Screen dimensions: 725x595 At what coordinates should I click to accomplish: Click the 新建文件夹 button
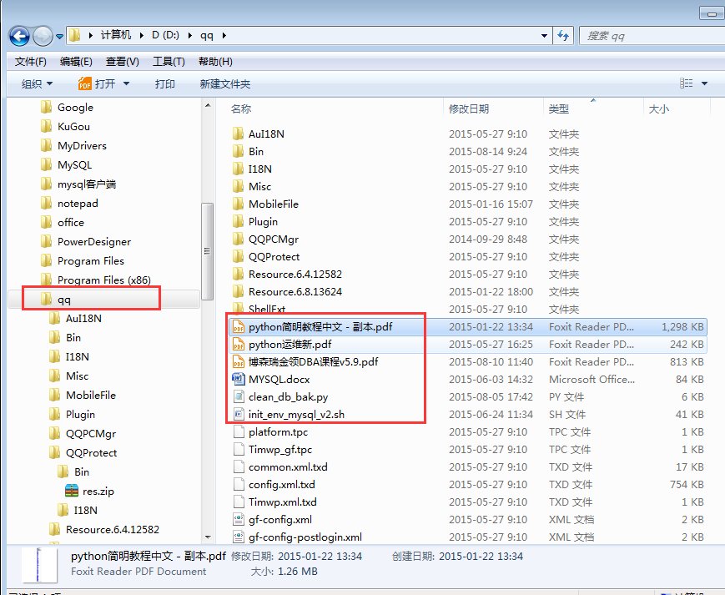[224, 83]
